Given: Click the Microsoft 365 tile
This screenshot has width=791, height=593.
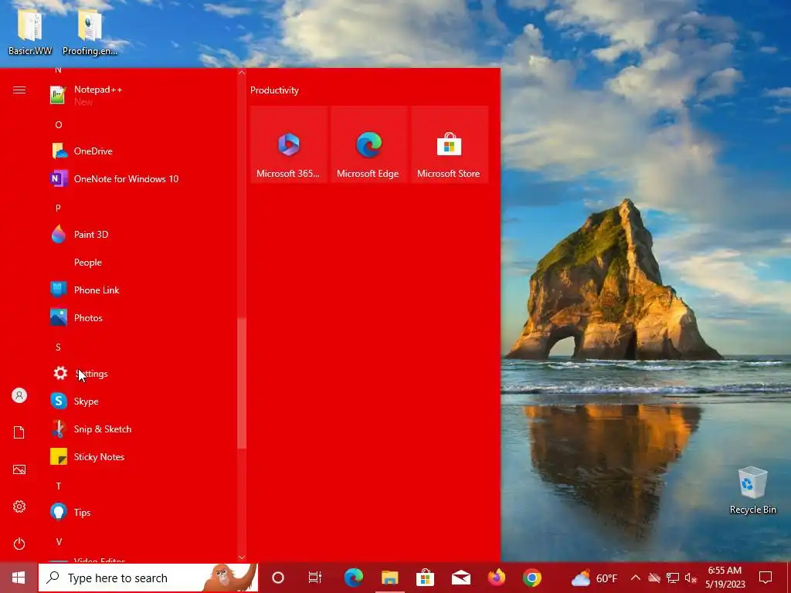Looking at the screenshot, I should coord(289,144).
